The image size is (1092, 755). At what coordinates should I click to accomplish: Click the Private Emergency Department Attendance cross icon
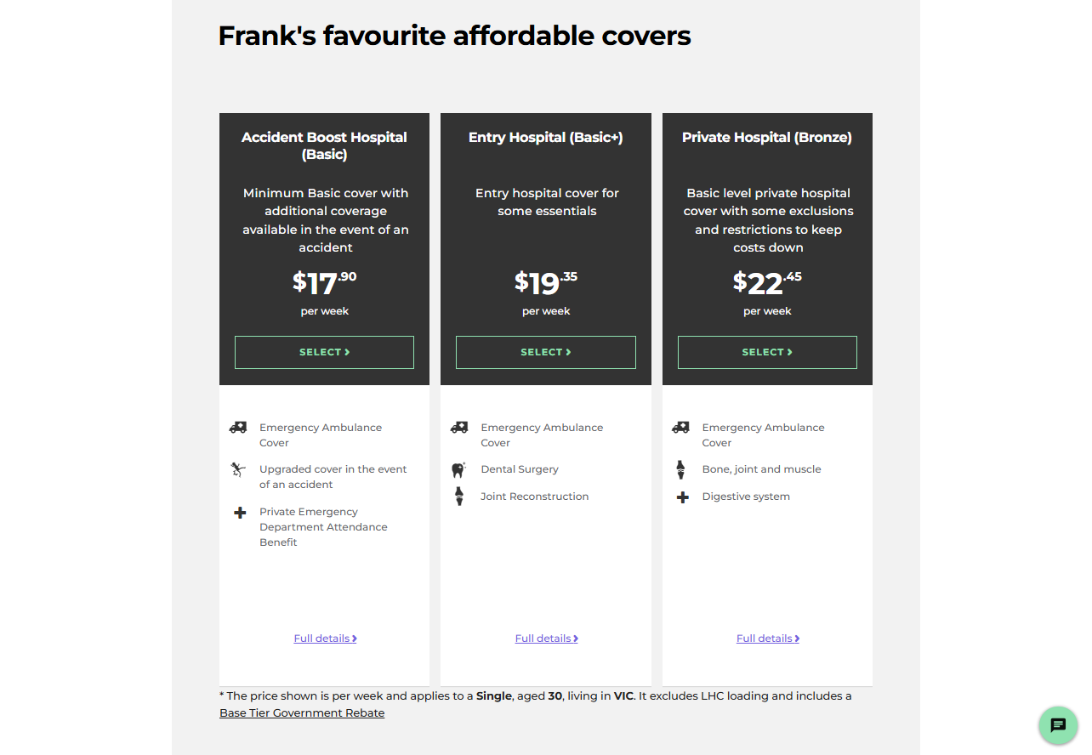(x=237, y=512)
